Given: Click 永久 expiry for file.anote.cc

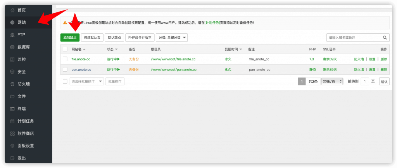Looking at the screenshot, I should (x=228, y=59).
